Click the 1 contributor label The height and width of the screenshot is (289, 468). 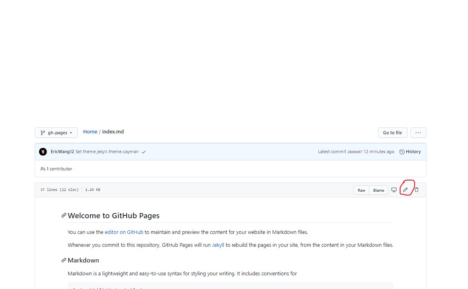56,169
